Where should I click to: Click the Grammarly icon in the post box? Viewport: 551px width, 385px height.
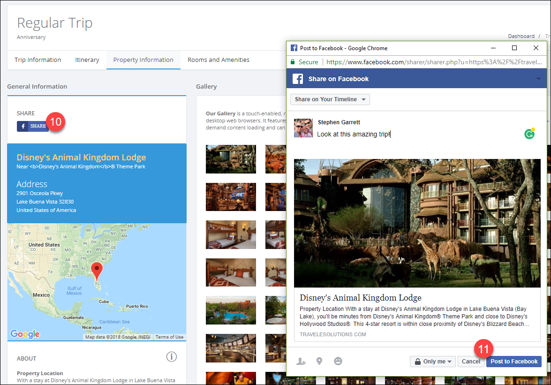529,134
